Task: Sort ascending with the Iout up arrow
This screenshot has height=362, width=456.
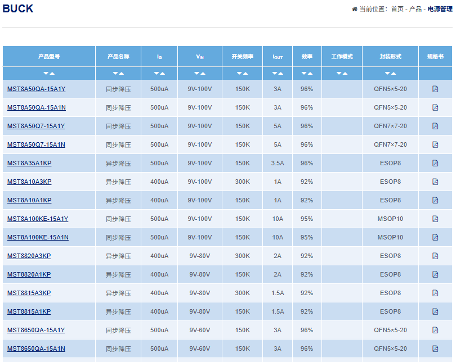Action: point(281,74)
